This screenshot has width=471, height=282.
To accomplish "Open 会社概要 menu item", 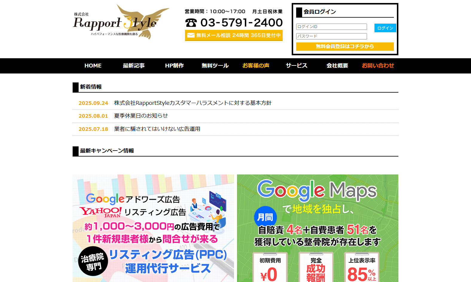I will click(337, 66).
